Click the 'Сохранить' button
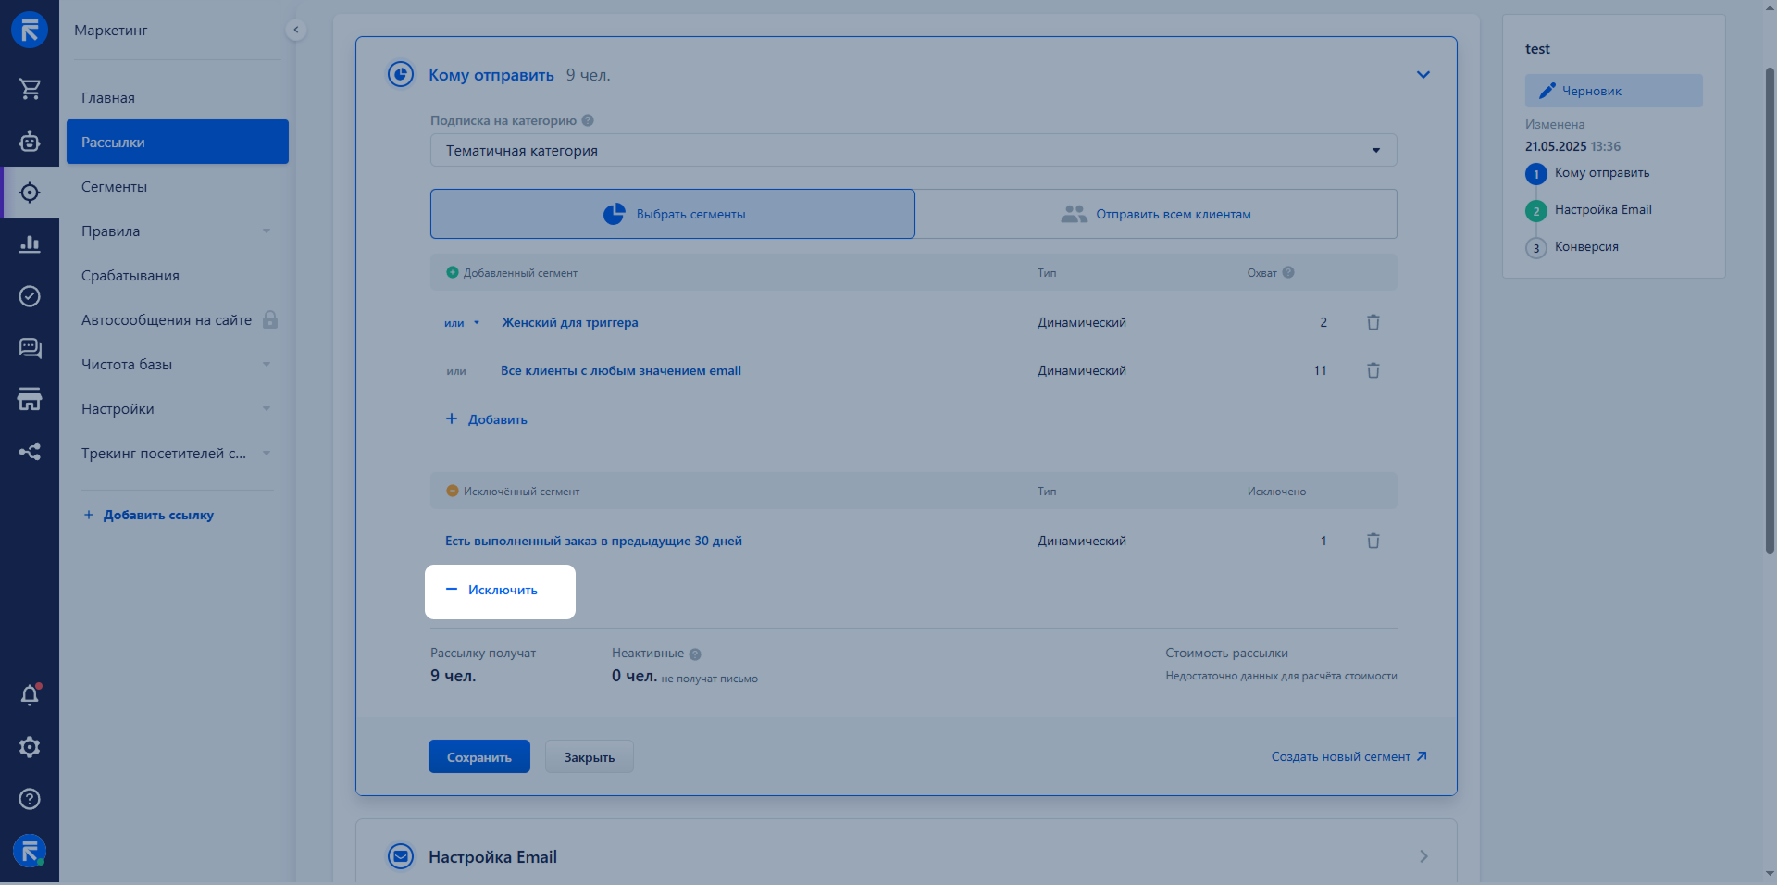1777x885 pixels. click(x=478, y=756)
